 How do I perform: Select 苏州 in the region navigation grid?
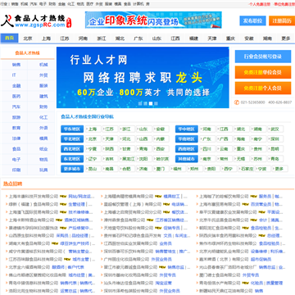(x=258, y=159)
